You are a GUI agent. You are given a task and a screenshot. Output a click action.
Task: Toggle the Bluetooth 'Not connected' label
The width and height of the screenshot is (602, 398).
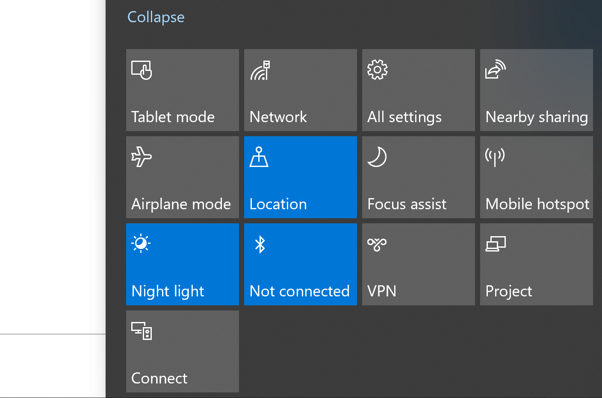299,291
